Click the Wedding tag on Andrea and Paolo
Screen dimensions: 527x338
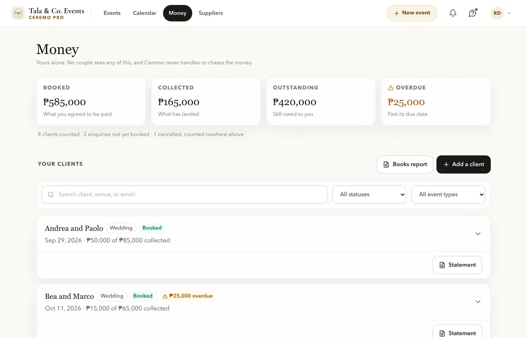121,228
